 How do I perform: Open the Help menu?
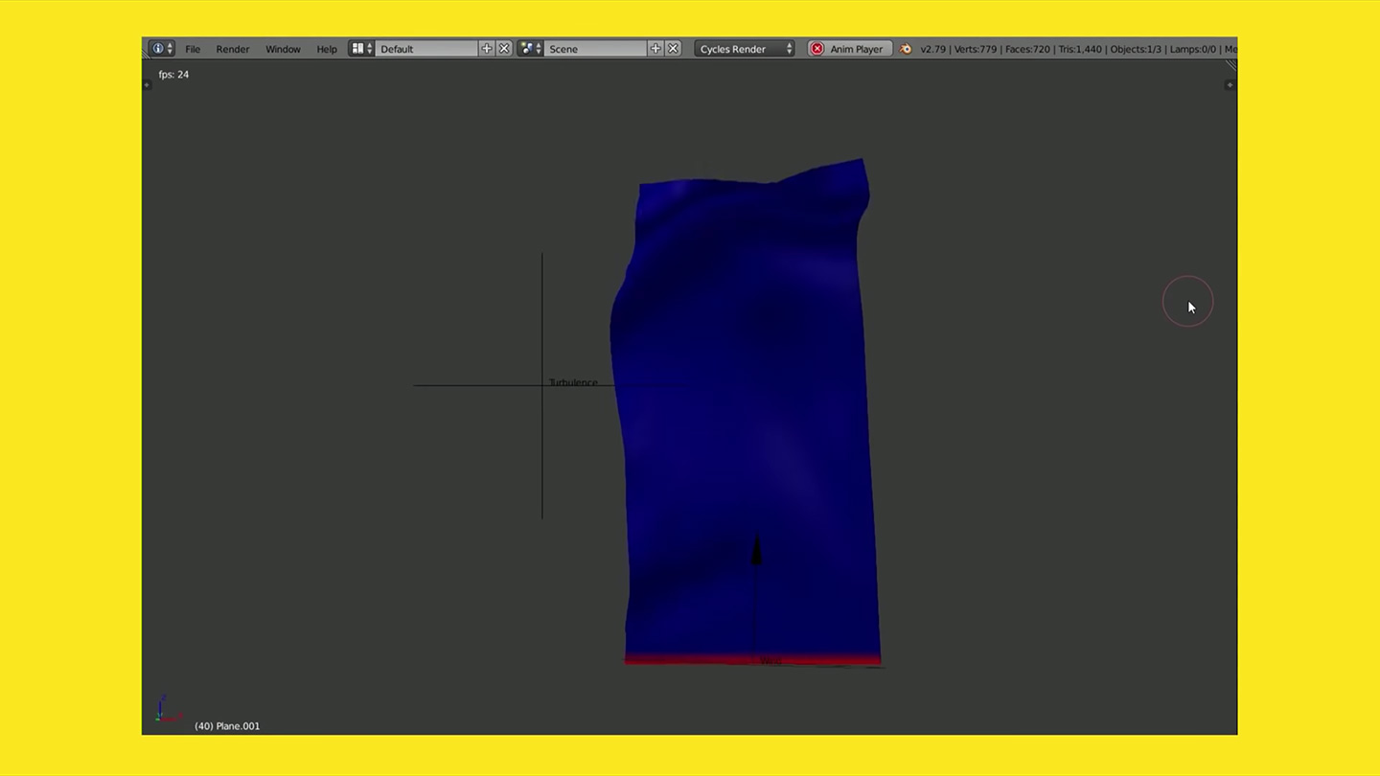coord(326,48)
